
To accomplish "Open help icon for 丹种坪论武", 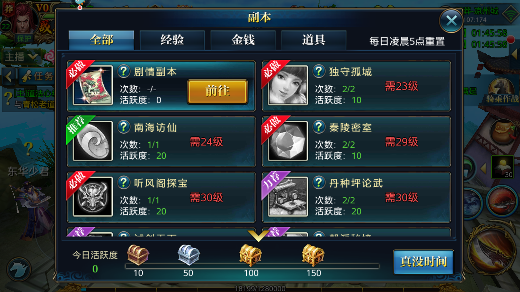I will click(x=319, y=183).
